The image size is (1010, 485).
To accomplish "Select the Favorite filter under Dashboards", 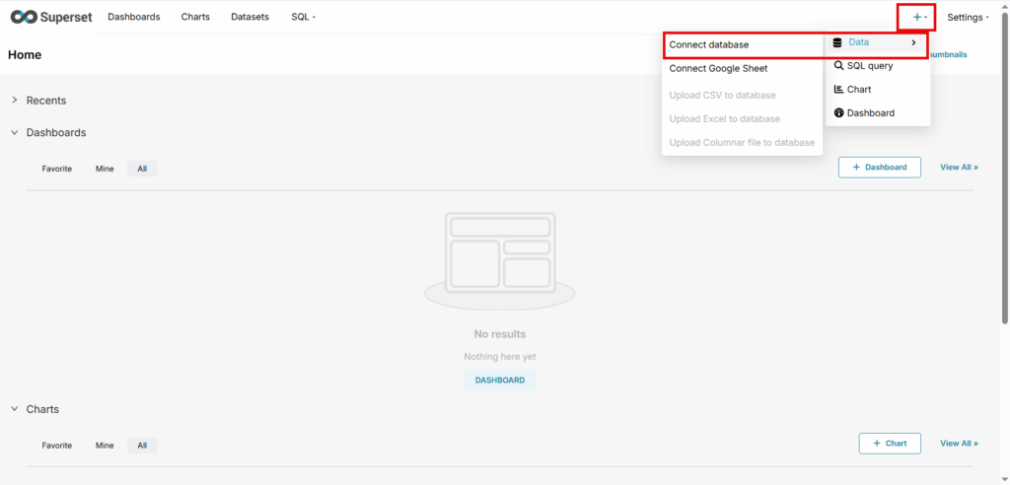I will [x=56, y=169].
